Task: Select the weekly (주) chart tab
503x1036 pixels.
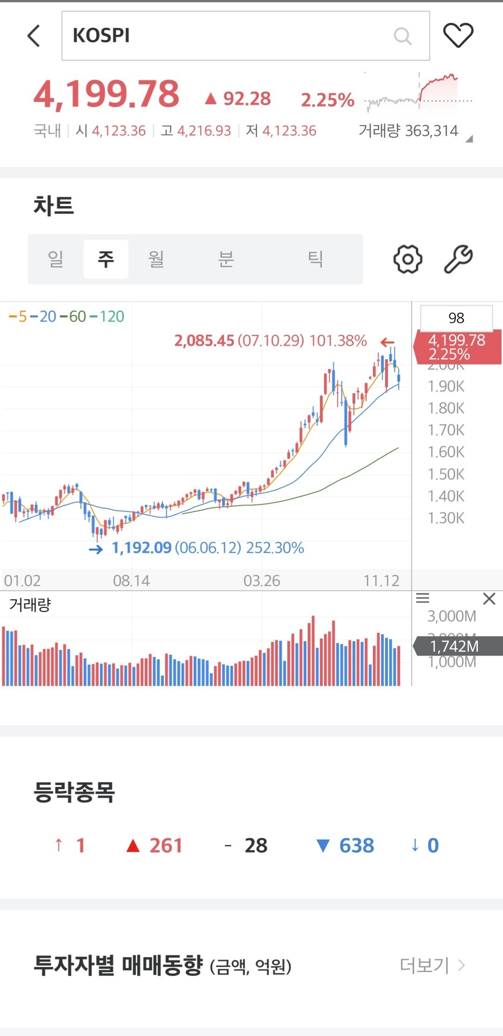Action: click(x=106, y=259)
